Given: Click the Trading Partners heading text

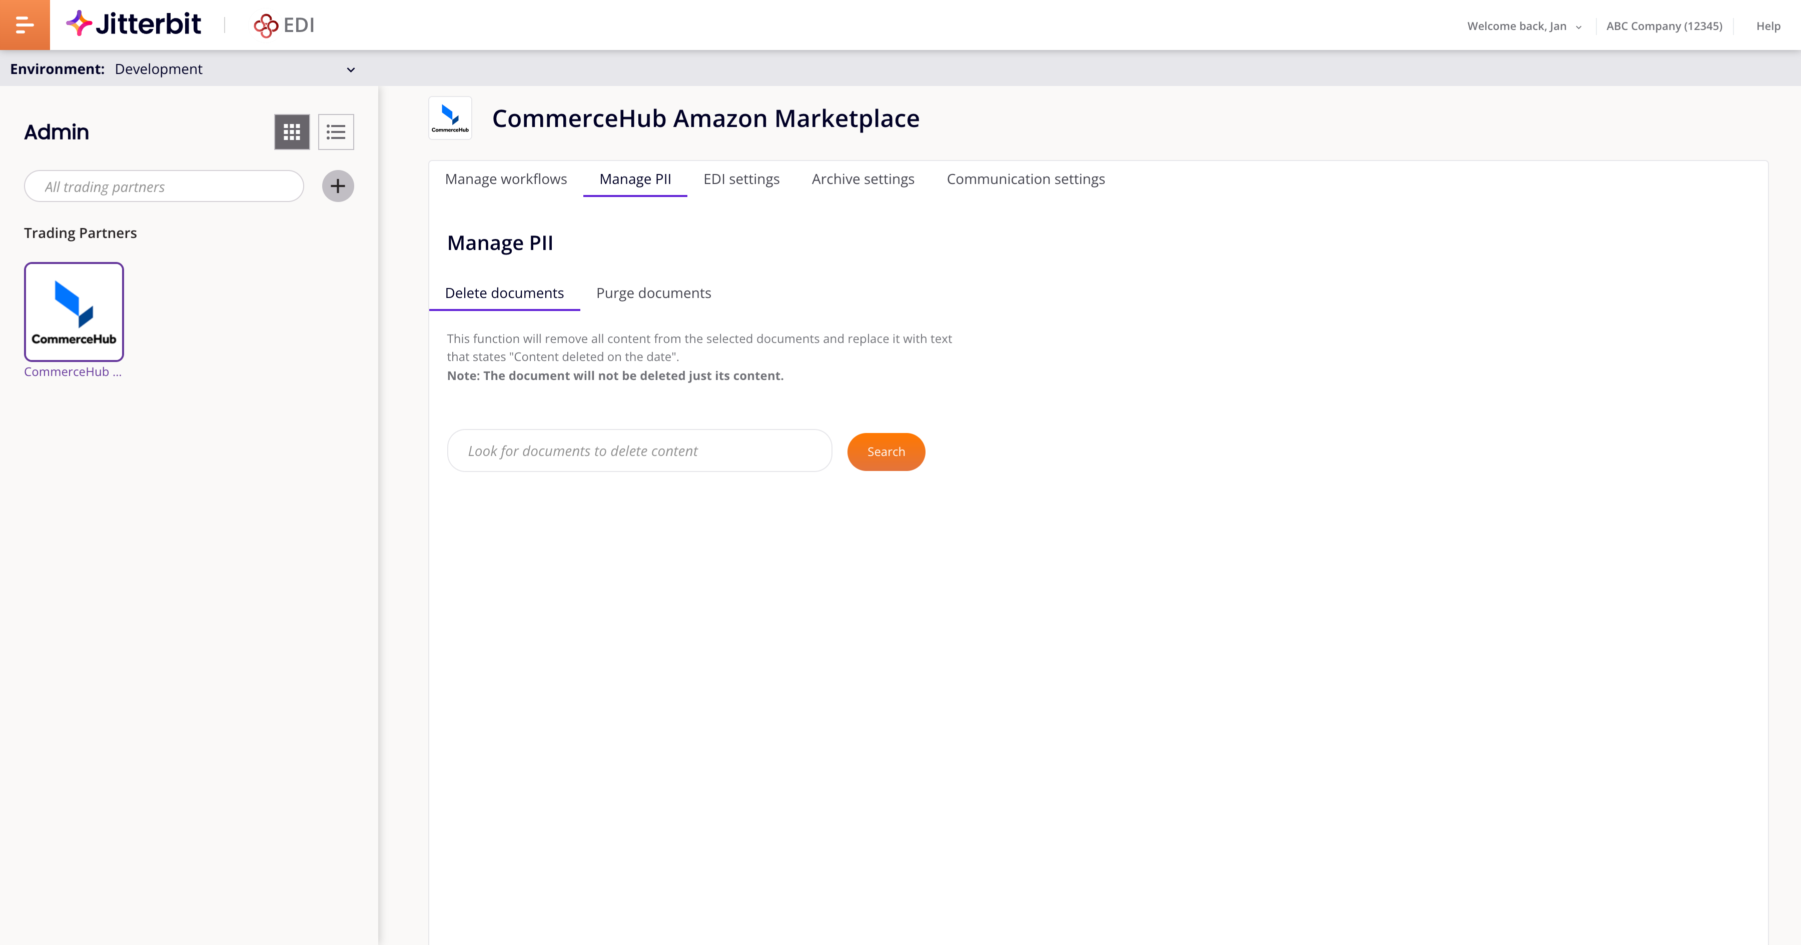Looking at the screenshot, I should click(x=81, y=233).
